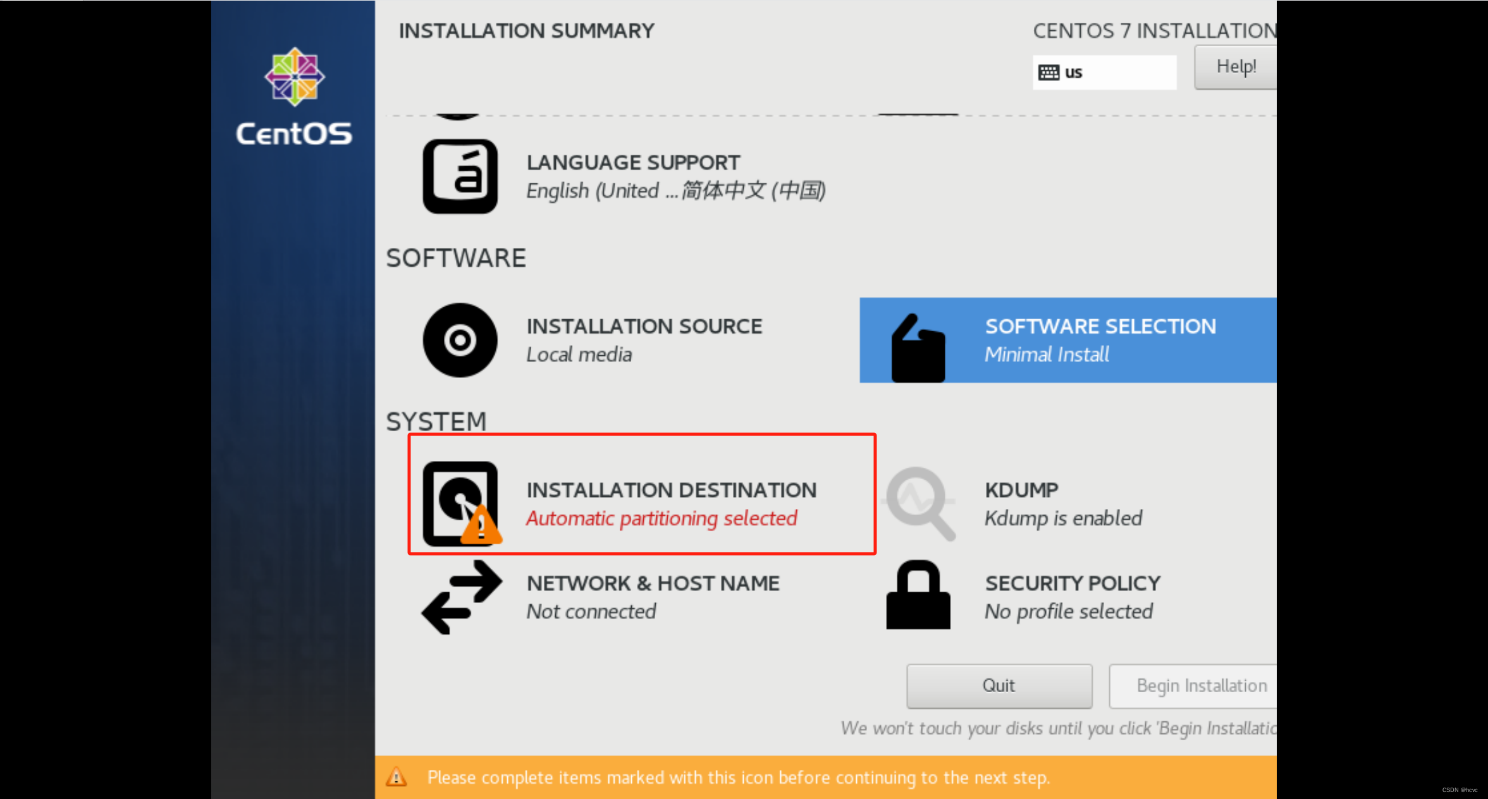Image resolution: width=1488 pixels, height=799 pixels.
Task: Click the SOFTWARE section heading
Action: point(456,258)
